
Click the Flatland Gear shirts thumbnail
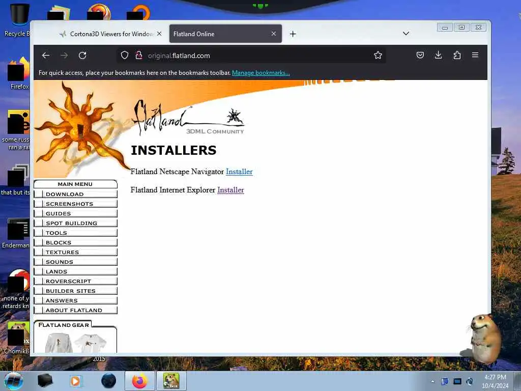tap(76, 343)
